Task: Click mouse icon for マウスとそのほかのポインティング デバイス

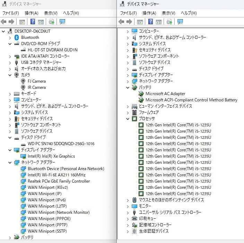Action: pos(134,200)
